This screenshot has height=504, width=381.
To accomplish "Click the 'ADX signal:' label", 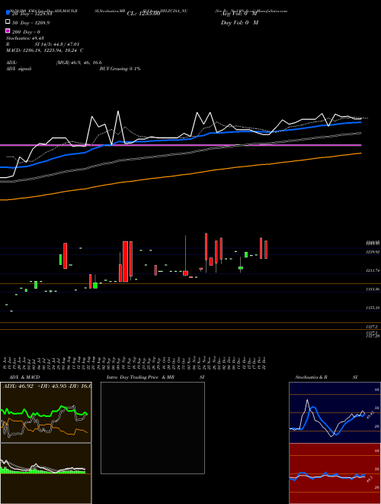I will pos(19,69).
